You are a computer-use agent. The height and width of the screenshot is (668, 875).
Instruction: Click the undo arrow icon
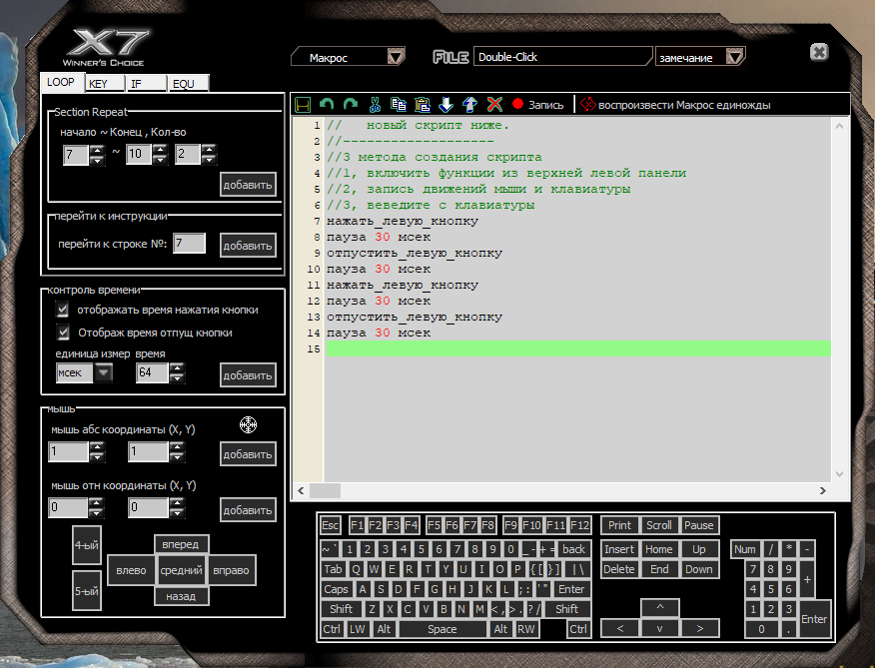pos(327,104)
